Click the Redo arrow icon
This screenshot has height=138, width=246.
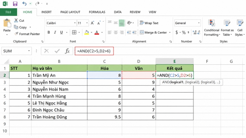coord(37,3)
